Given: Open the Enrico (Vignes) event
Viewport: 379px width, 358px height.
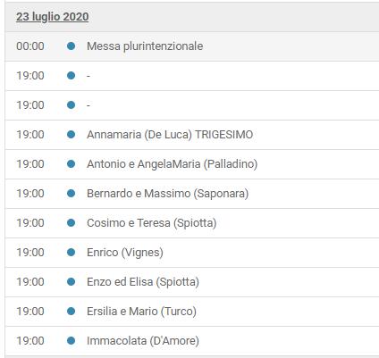Looking at the screenshot, I should [x=125, y=253].
